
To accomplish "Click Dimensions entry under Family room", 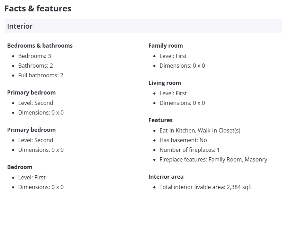I will coord(182,66).
